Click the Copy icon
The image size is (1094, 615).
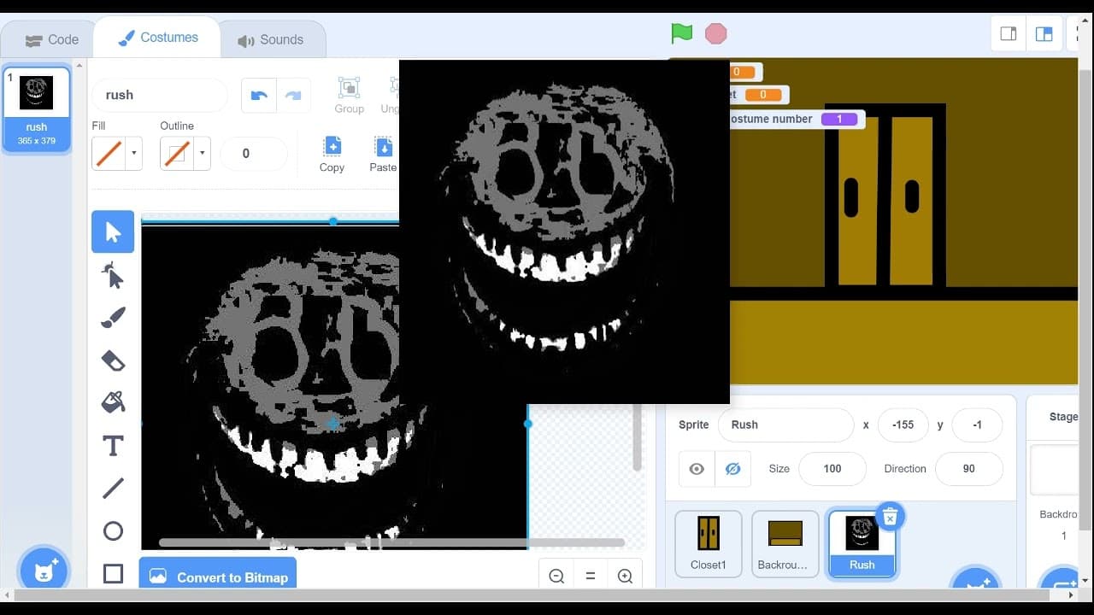[332, 146]
